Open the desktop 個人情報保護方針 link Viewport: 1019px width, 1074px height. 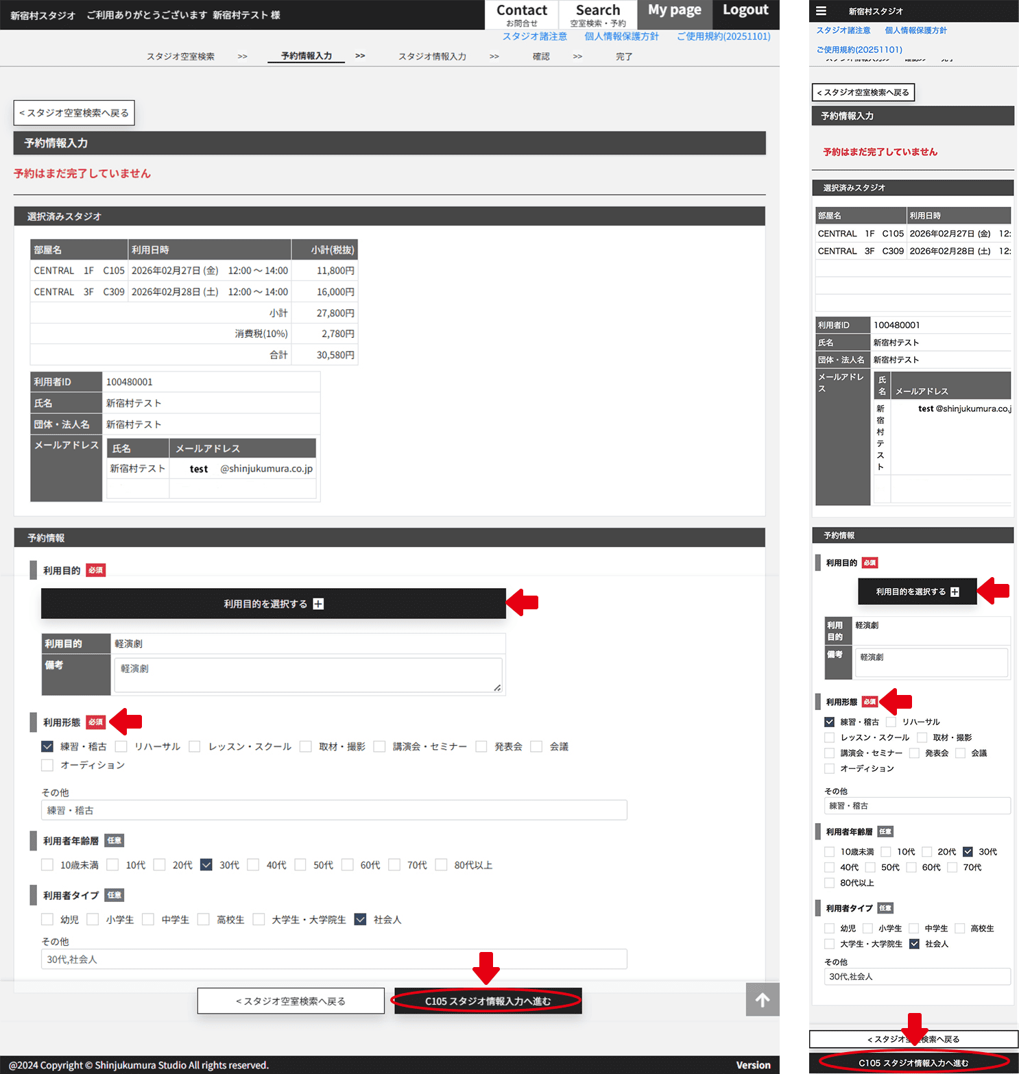coord(621,36)
